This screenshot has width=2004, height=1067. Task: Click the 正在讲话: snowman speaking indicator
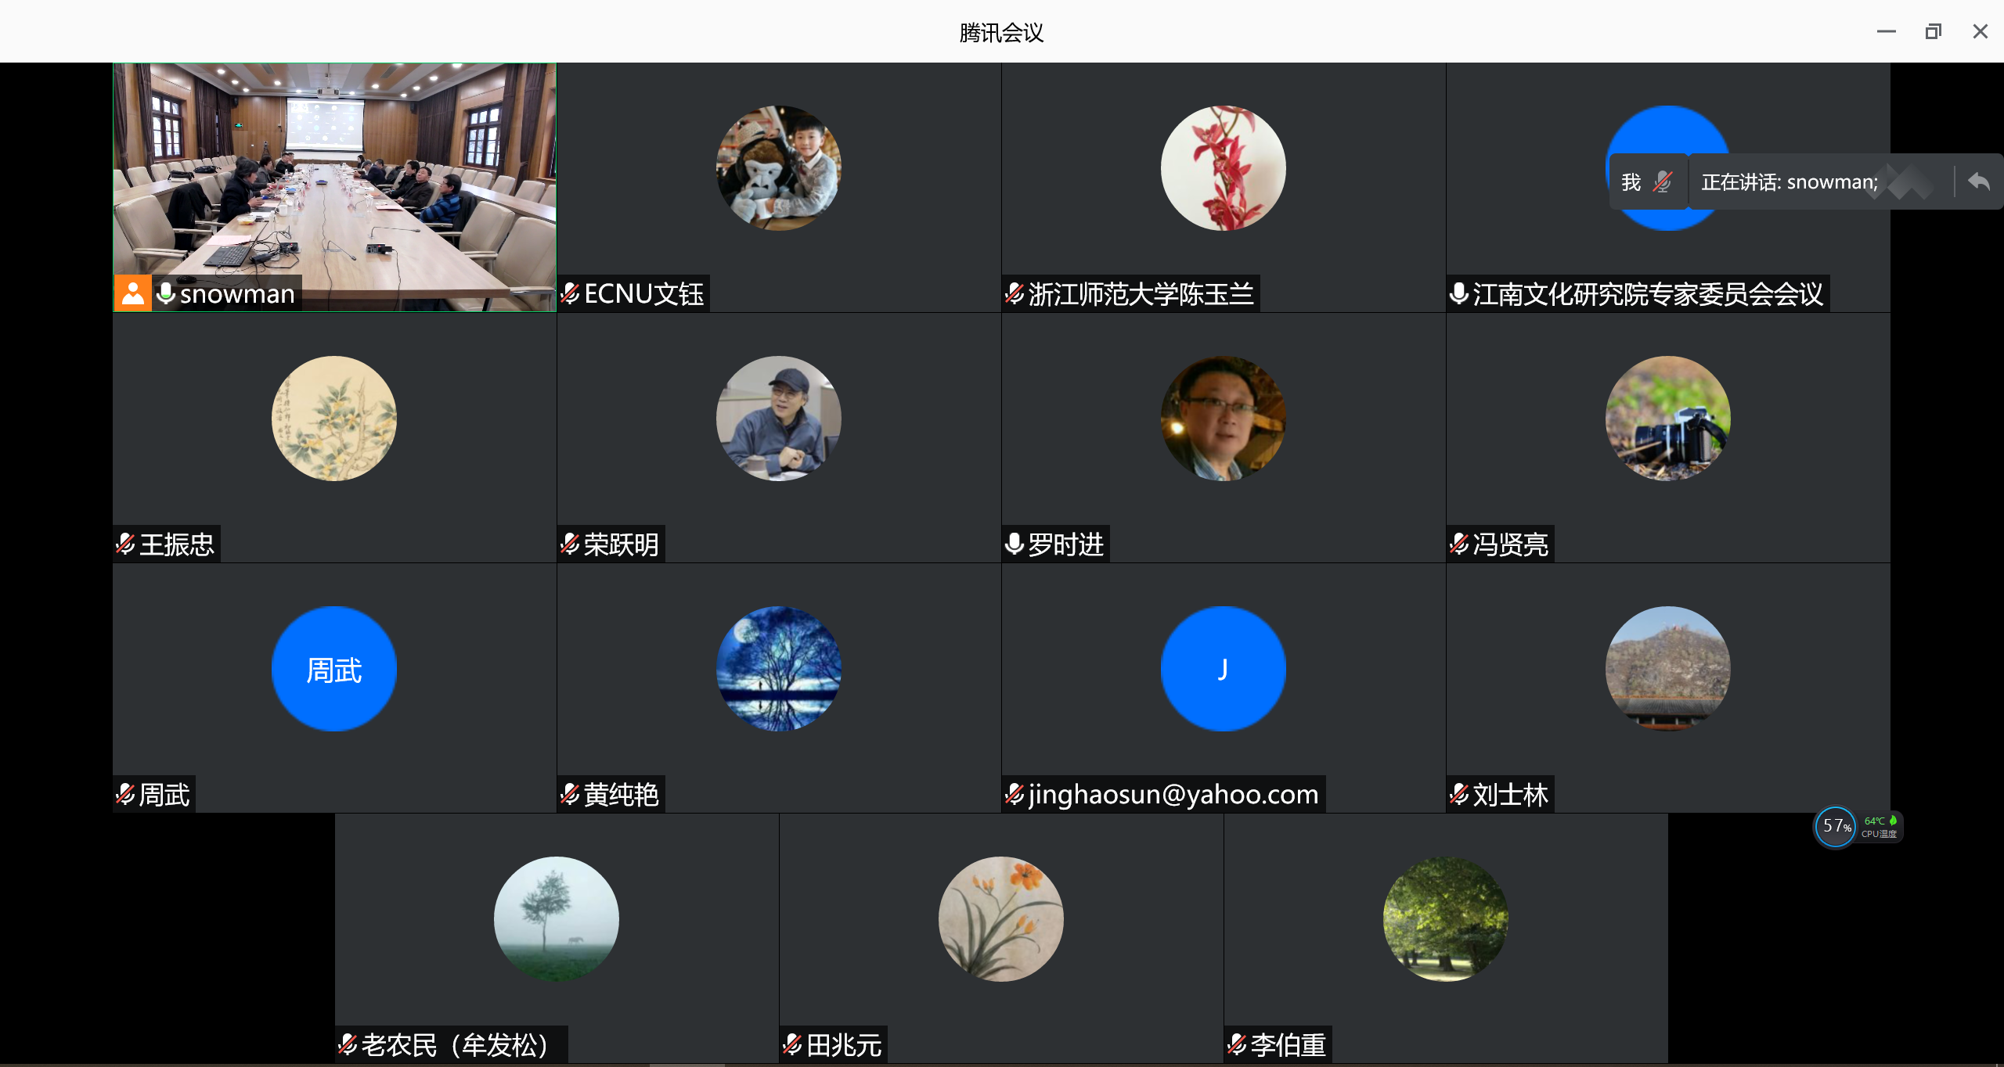[x=1790, y=182]
